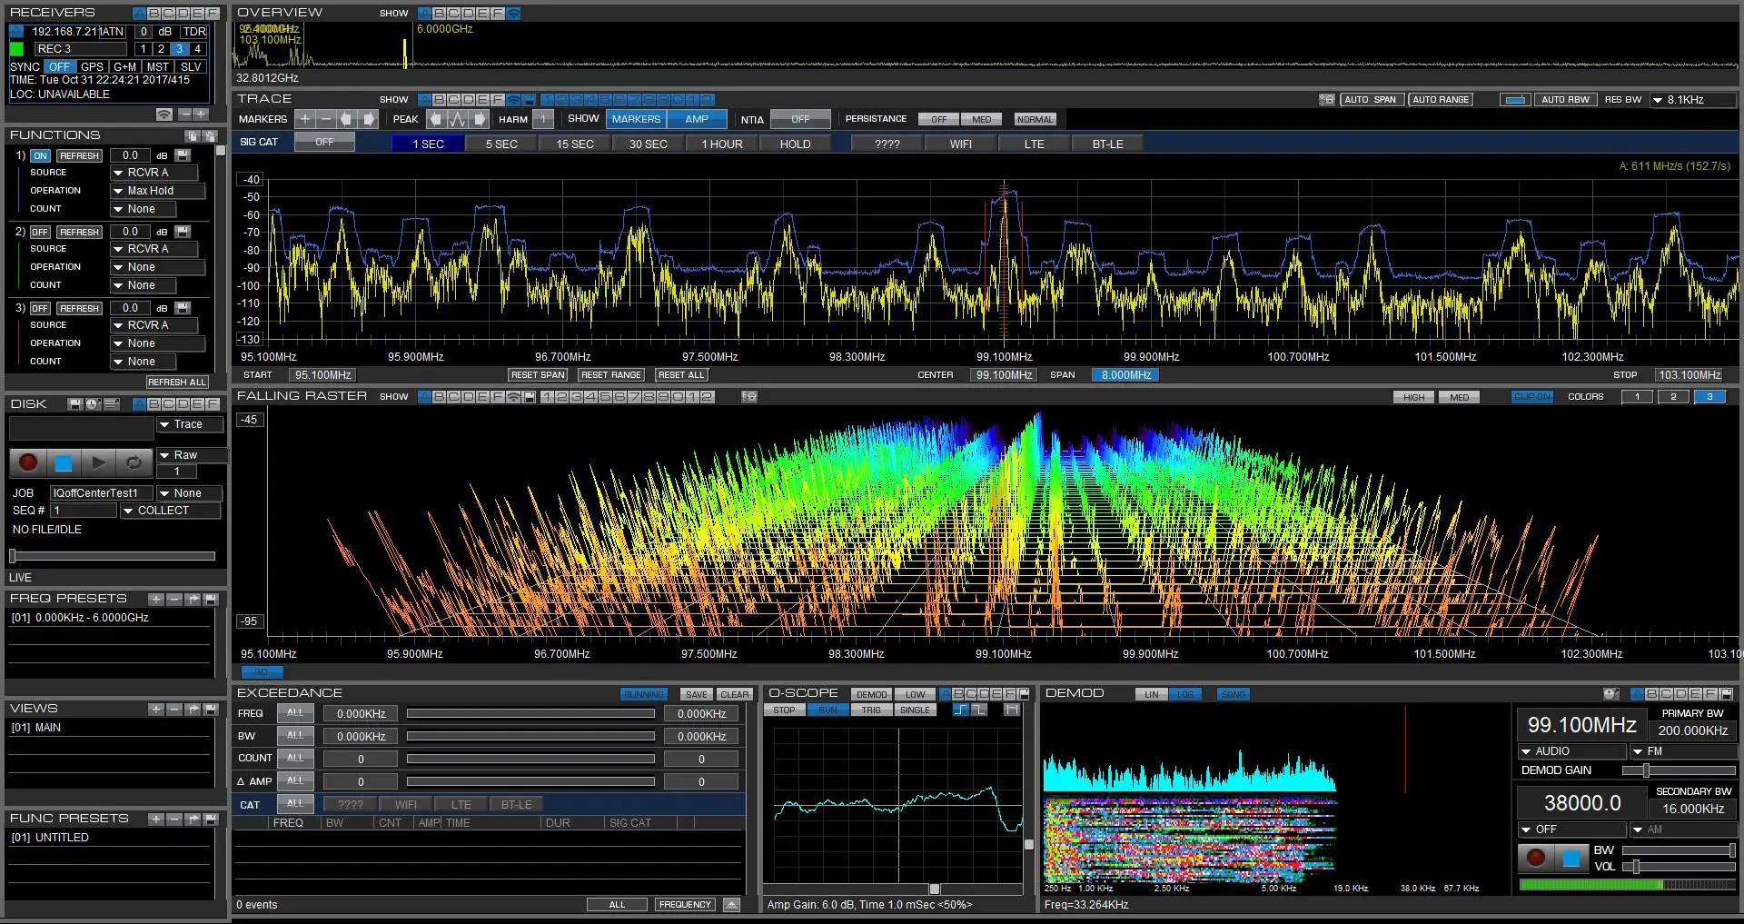Add a marker with the plus icon
Screen dimensions: 1744x924
[x=304, y=119]
